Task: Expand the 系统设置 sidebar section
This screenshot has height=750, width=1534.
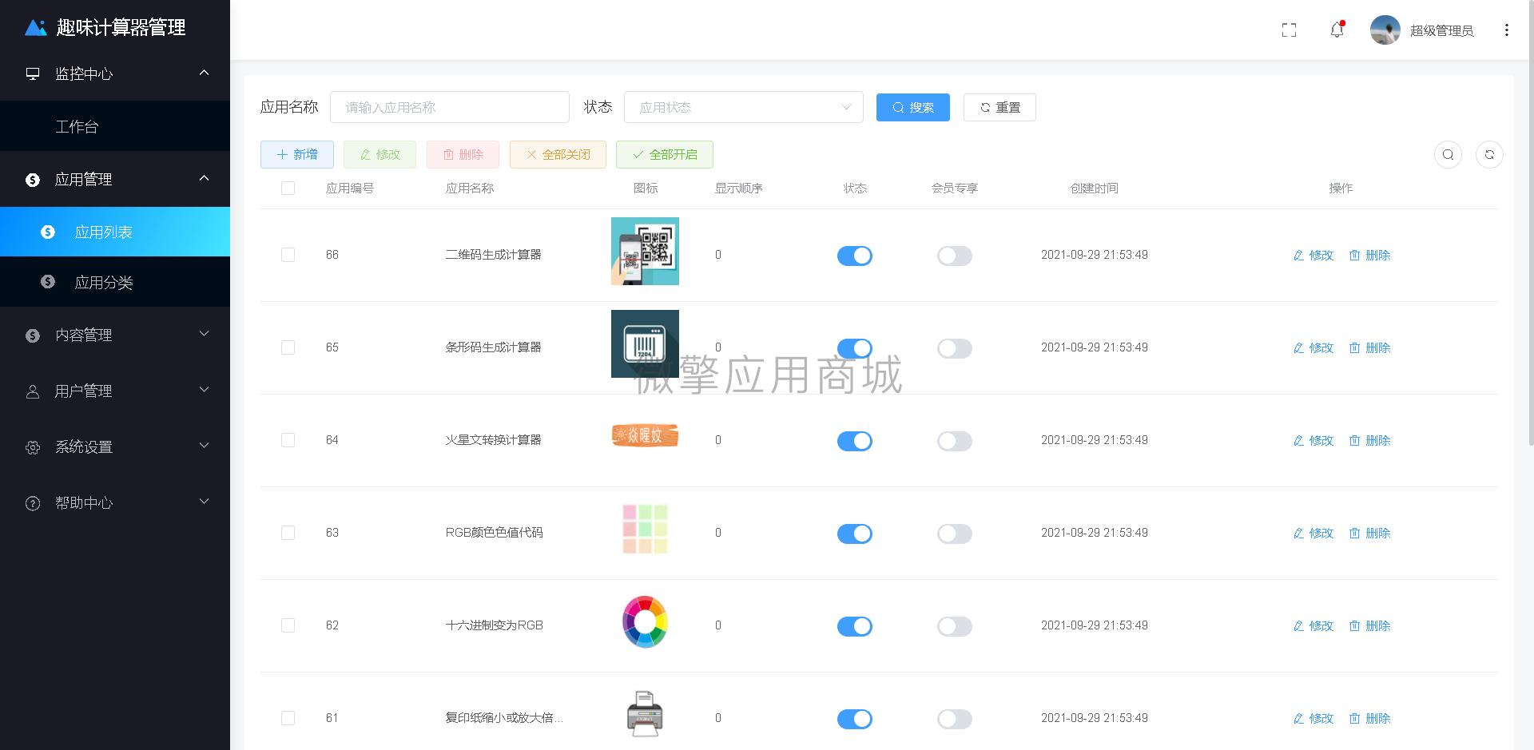Action: 115,446
